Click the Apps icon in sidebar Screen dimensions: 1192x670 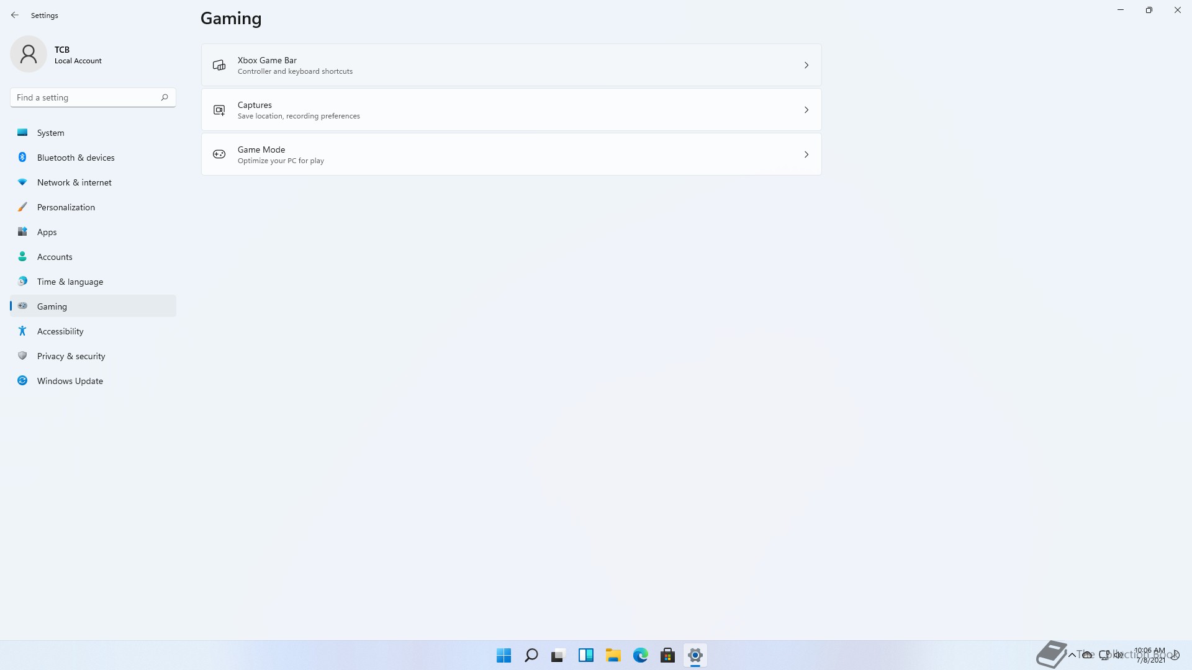[x=22, y=231]
